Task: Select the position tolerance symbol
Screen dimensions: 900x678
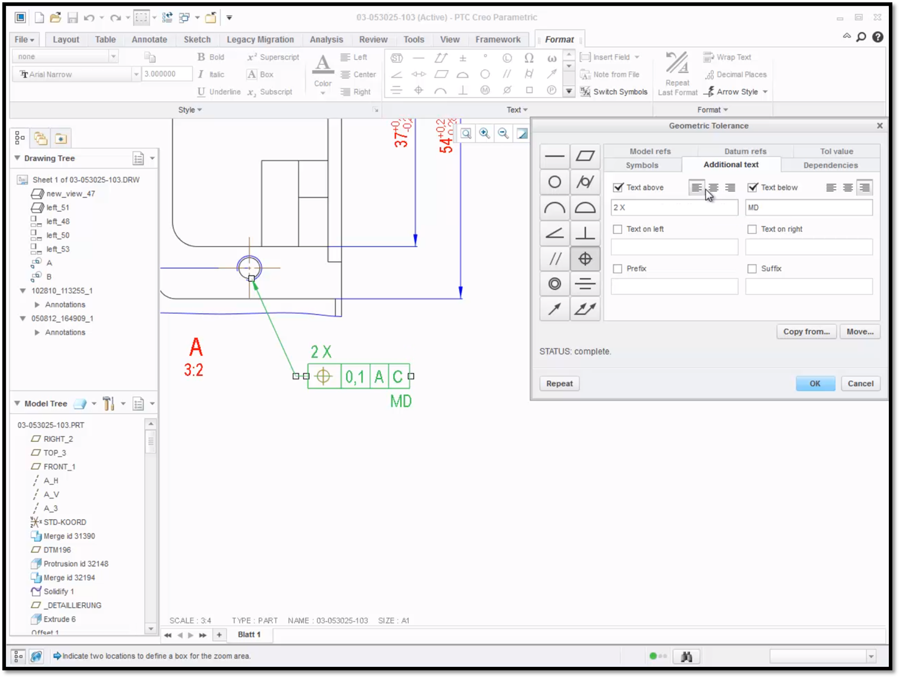Action: click(x=585, y=258)
